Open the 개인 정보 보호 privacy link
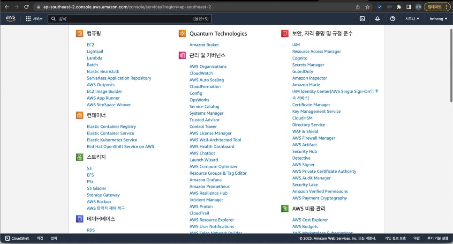This screenshot has width=453, height=244. click(x=395, y=238)
